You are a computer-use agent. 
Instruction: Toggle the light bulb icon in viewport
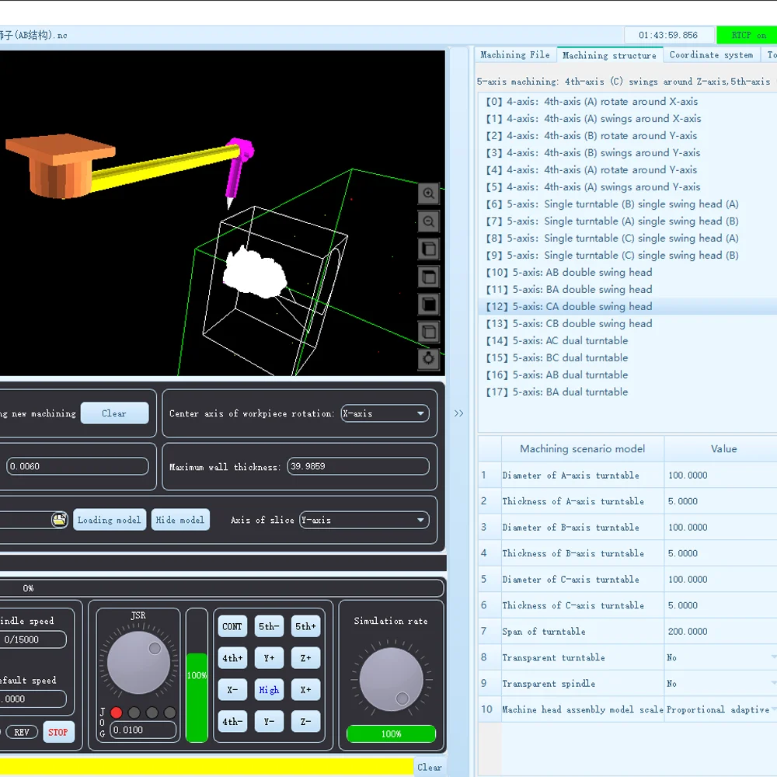tap(428, 359)
